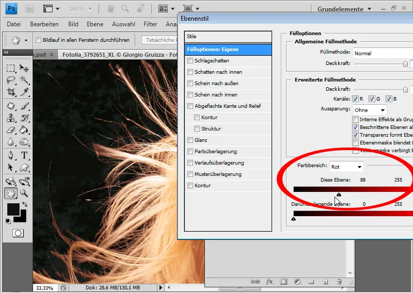The width and height of the screenshot is (413, 293).
Task: Select the Pen tool
Action: 10,155
